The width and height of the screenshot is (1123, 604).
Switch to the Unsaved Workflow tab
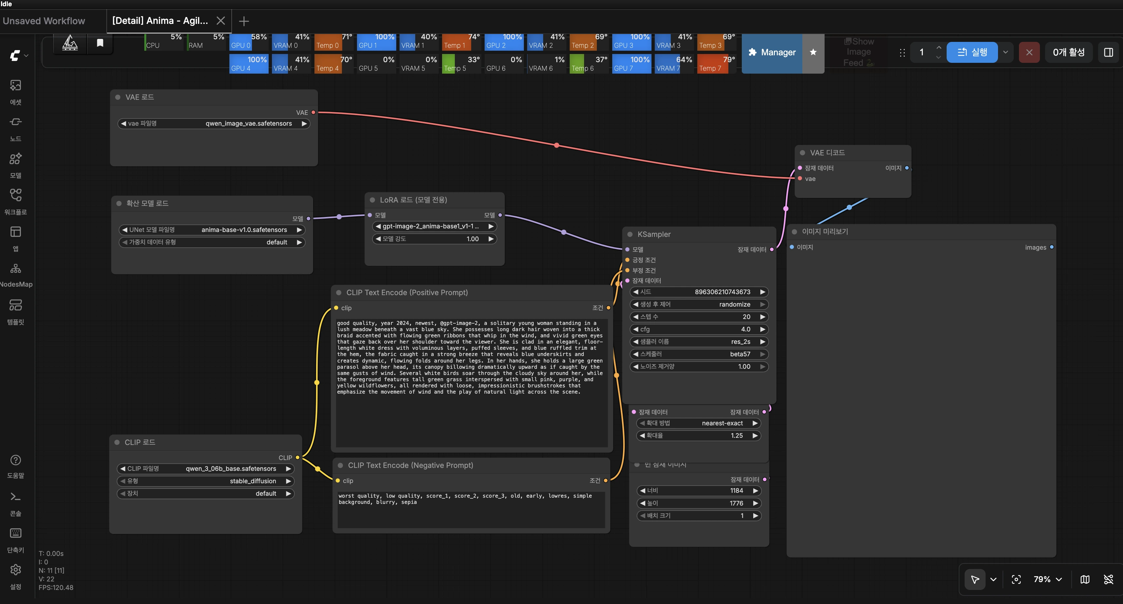[x=44, y=21]
